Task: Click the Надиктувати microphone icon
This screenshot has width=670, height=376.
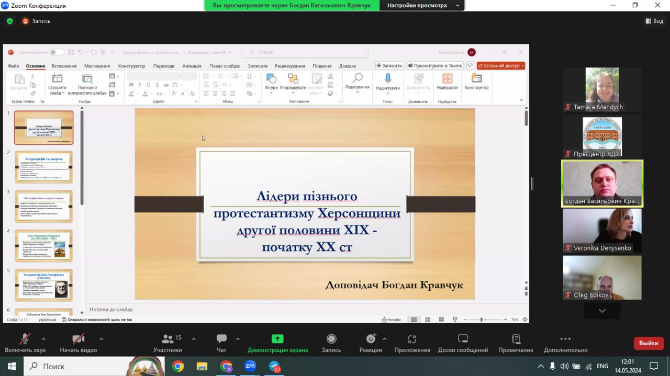Action: 388,78
